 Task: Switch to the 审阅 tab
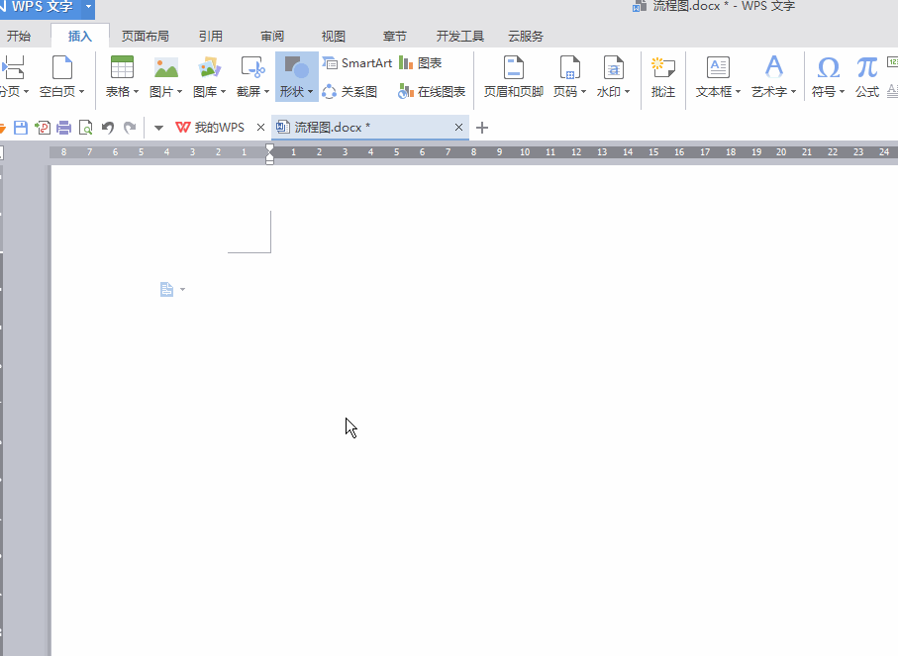point(272,36)
